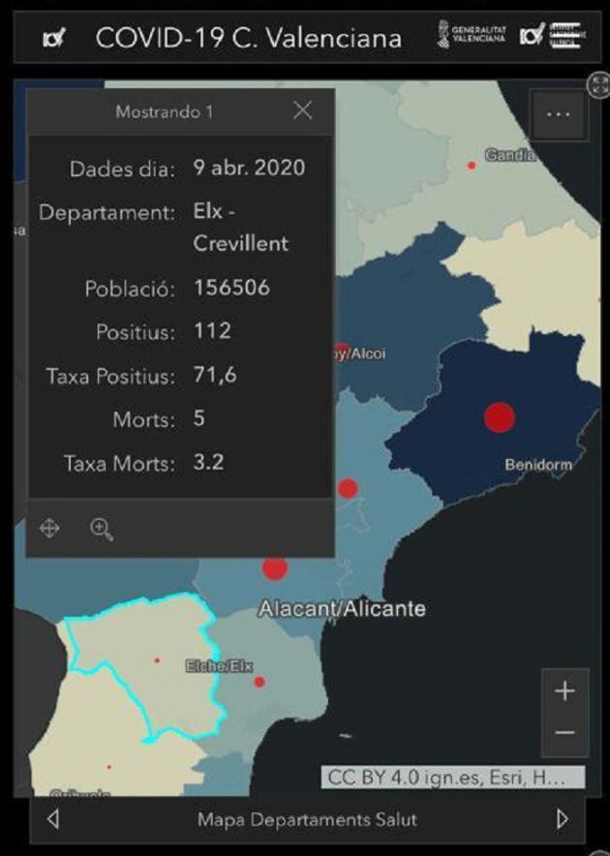Image resolution: width=610 pixels, height=856 pixels.
Task: Click the pan-to-feature icon in popup
Action: 49,529
